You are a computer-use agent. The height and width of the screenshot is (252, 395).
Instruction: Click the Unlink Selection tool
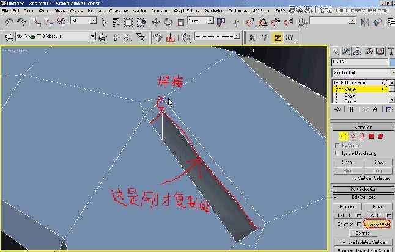click(x=49, y=22)
